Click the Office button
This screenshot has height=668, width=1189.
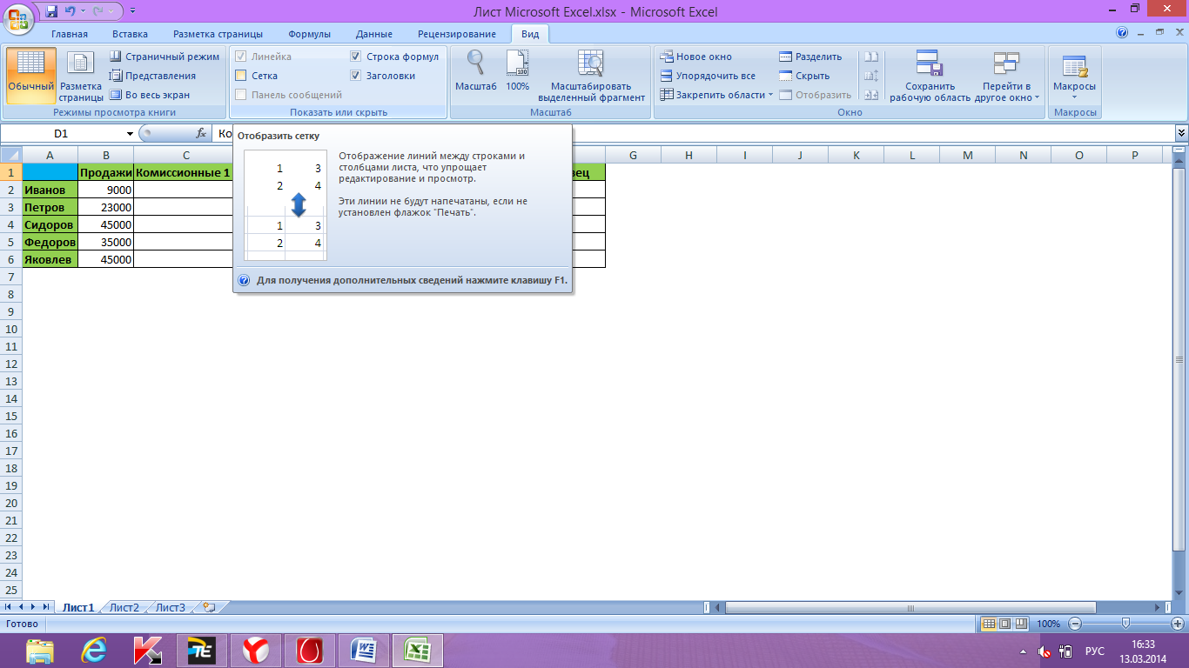[18, 17]
